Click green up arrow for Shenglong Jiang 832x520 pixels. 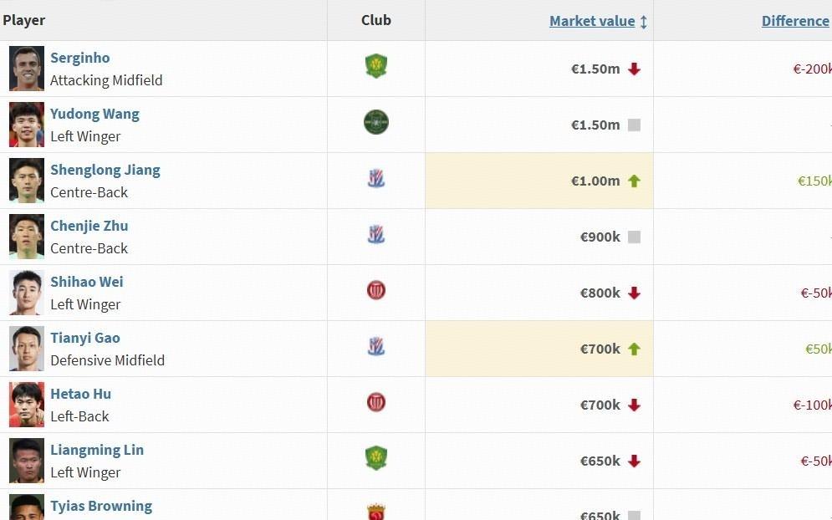634,181
